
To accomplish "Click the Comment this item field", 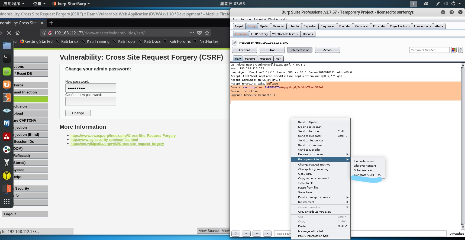I will tap(430, 50).
